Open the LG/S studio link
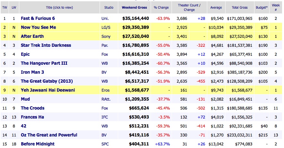This screenshot has width=284, height=148. click(x=106, y=28)
